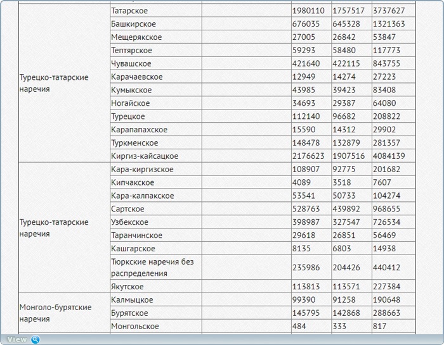Select the value 7607

[382, 182]
